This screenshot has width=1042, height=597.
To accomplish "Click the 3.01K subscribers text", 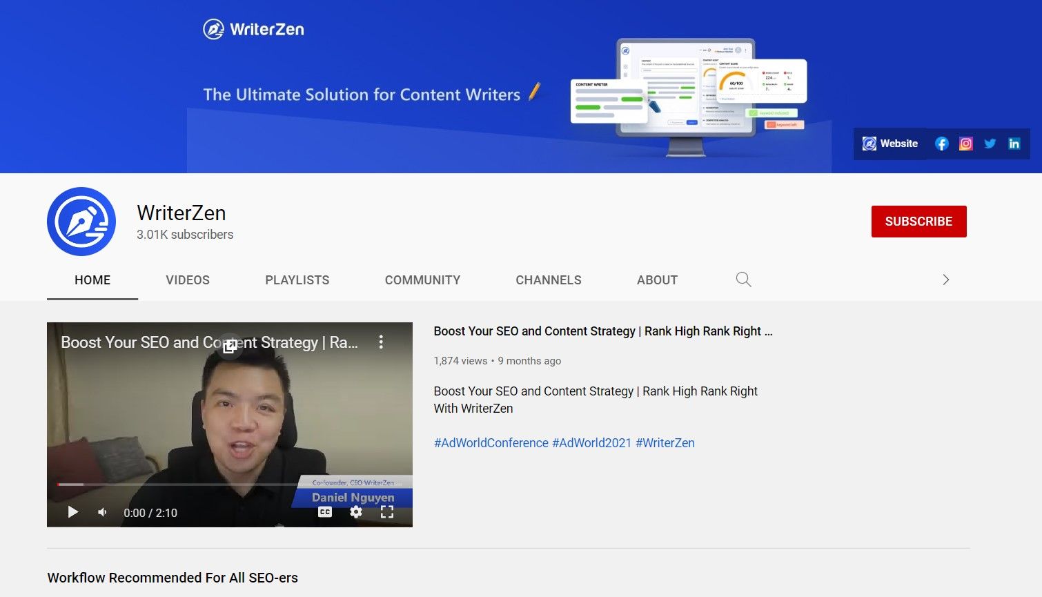I will (185, 235).
